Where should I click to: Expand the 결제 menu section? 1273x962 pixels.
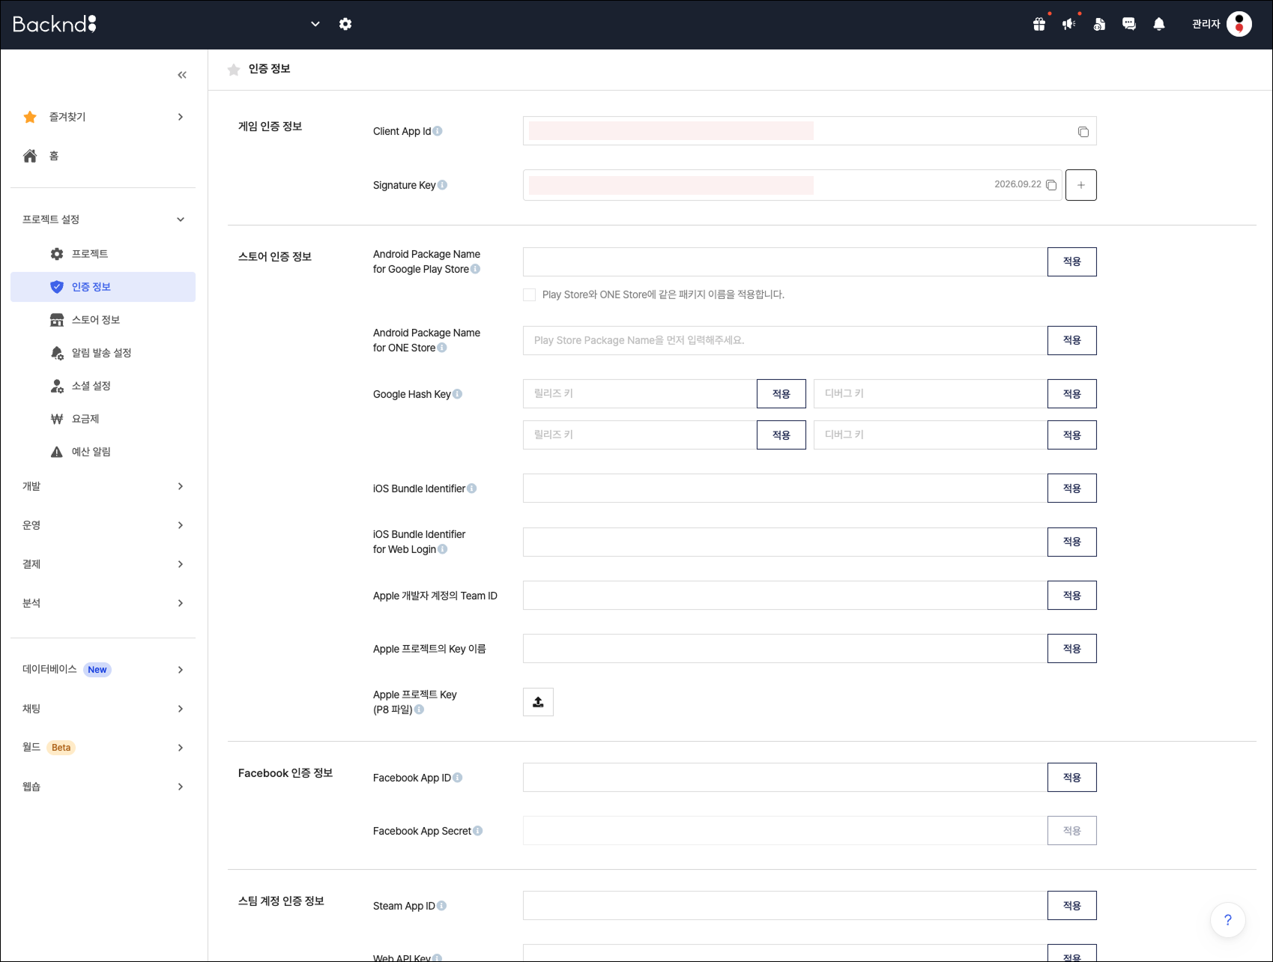[x=181, y=564]
